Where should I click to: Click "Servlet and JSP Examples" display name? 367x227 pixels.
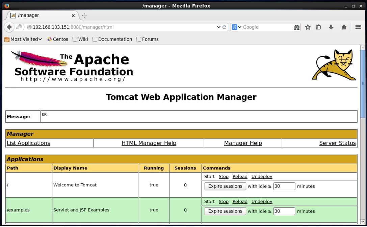coord(81,210)
